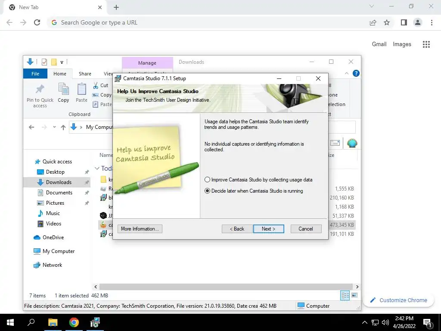
Task: Reload the Chrome page
Action: pyautogui.click(x=37, y=22)
